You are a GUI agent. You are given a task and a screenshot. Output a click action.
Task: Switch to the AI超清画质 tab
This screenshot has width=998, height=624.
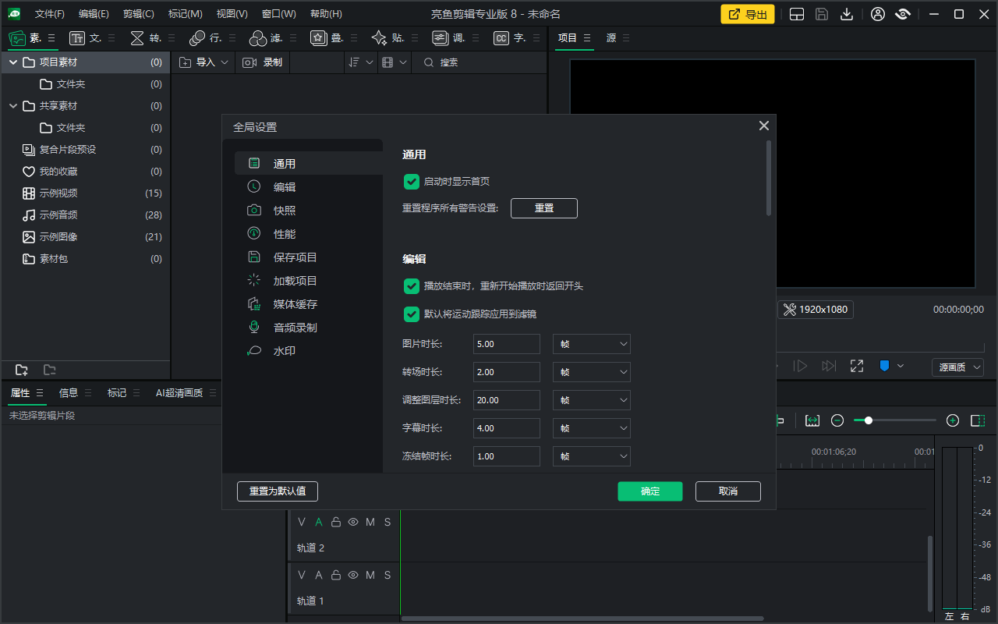[x=179, y=393]
